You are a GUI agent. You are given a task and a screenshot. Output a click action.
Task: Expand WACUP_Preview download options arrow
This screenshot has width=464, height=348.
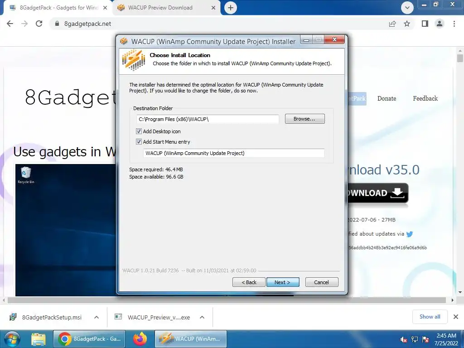point(202,317)
